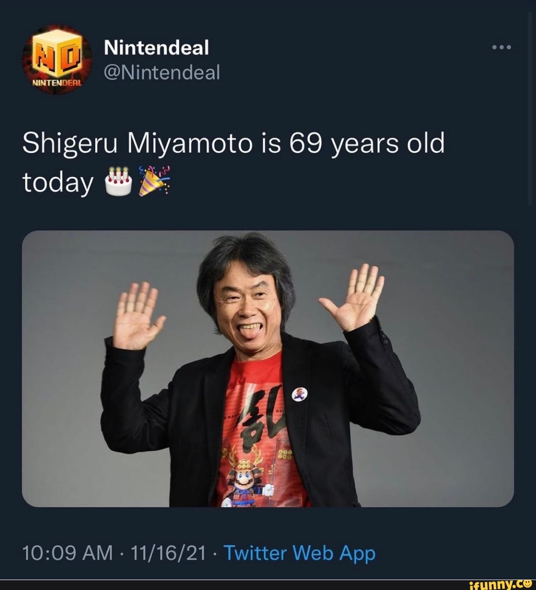Image resolution: width=536 pixels, height=590 pixels.
Task: Click the 11/16/21 timestamp
Action: (169, 553)
